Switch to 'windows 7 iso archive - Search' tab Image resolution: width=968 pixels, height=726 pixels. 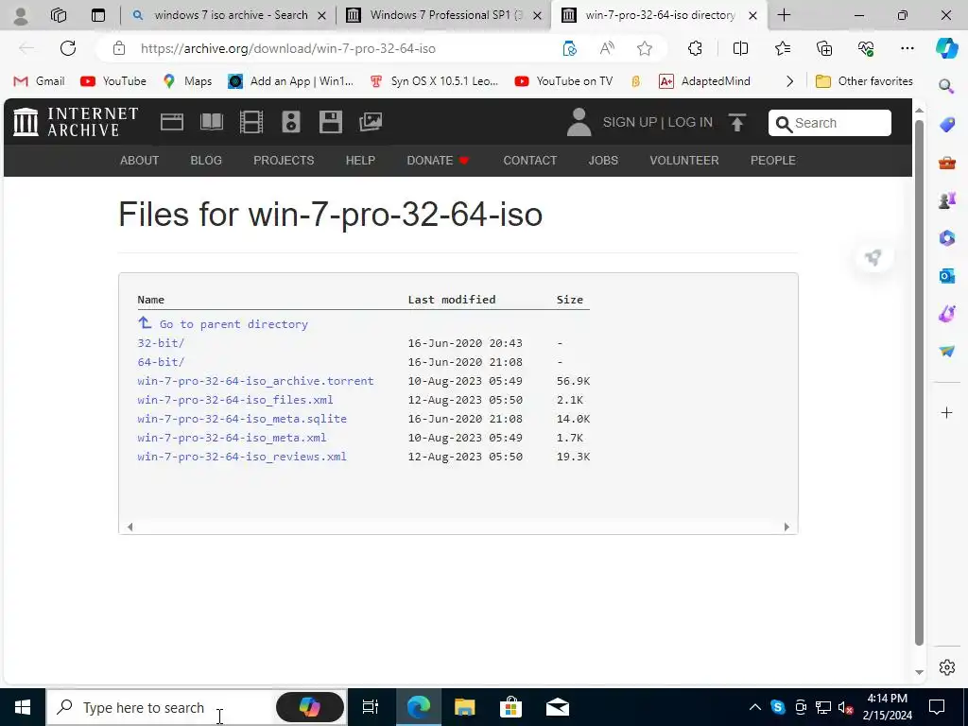point(230,15)
